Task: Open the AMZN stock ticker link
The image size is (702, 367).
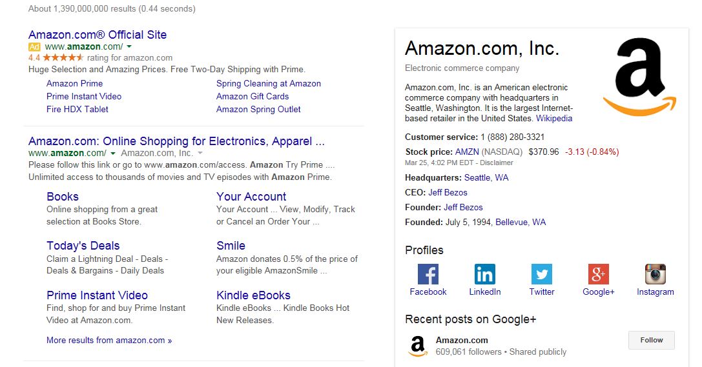Action: click(x=467, y=152)
